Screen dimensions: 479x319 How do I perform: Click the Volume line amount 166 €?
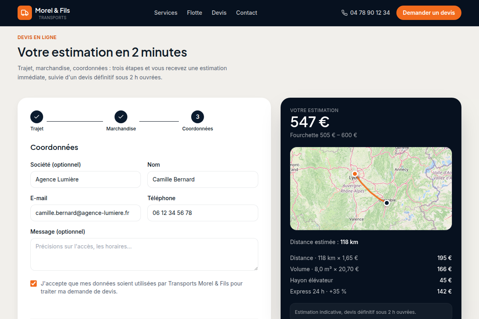(444, 269)
